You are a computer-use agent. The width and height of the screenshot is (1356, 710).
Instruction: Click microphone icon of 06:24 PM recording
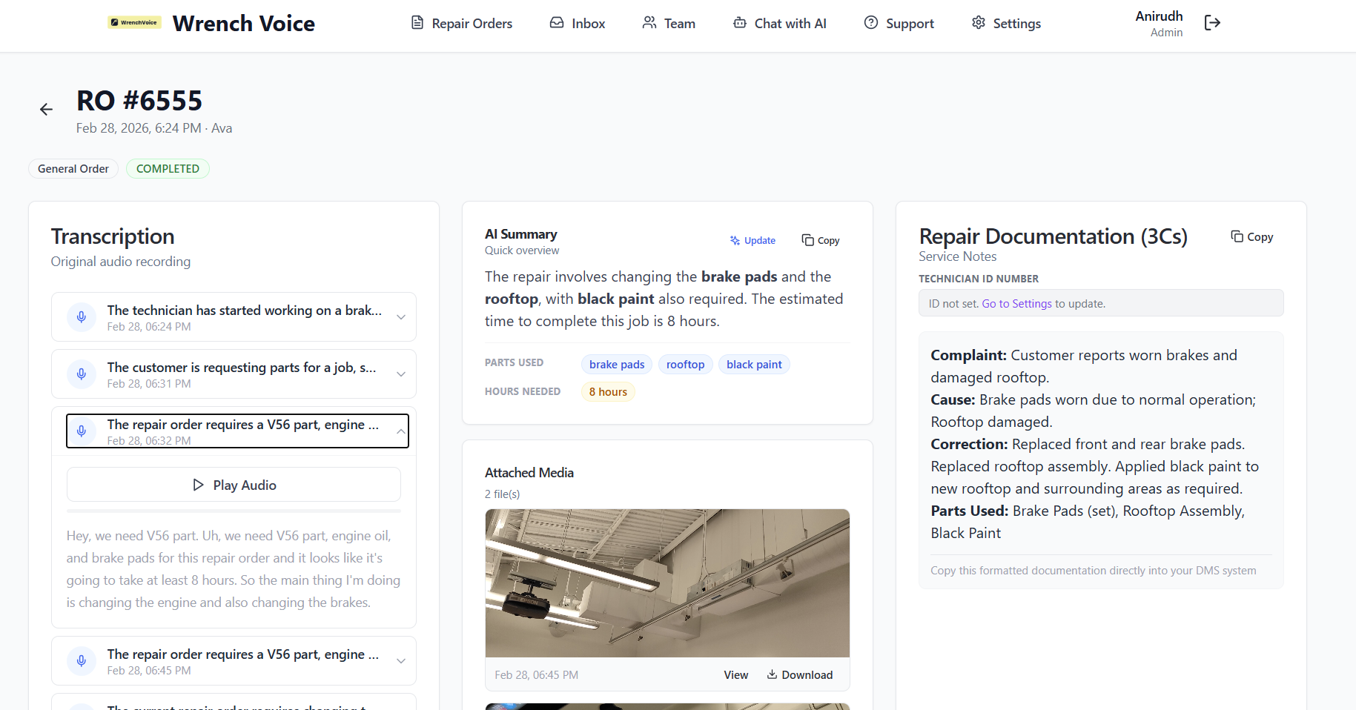(82, 317)
